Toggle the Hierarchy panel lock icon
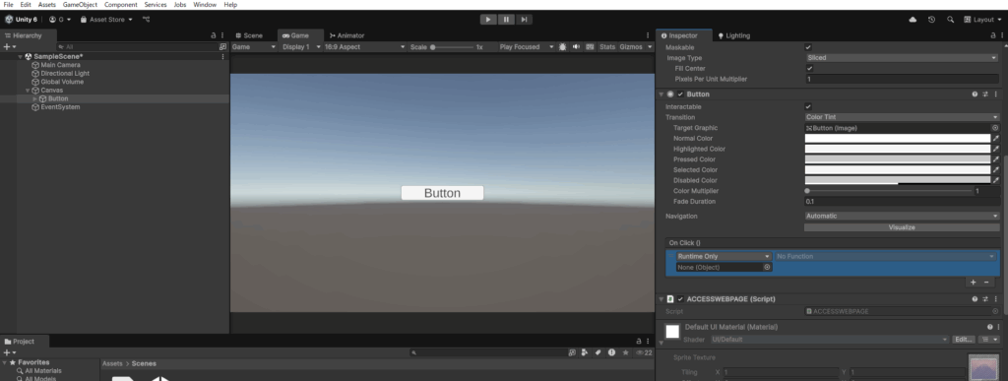 [x=214, y=35]
